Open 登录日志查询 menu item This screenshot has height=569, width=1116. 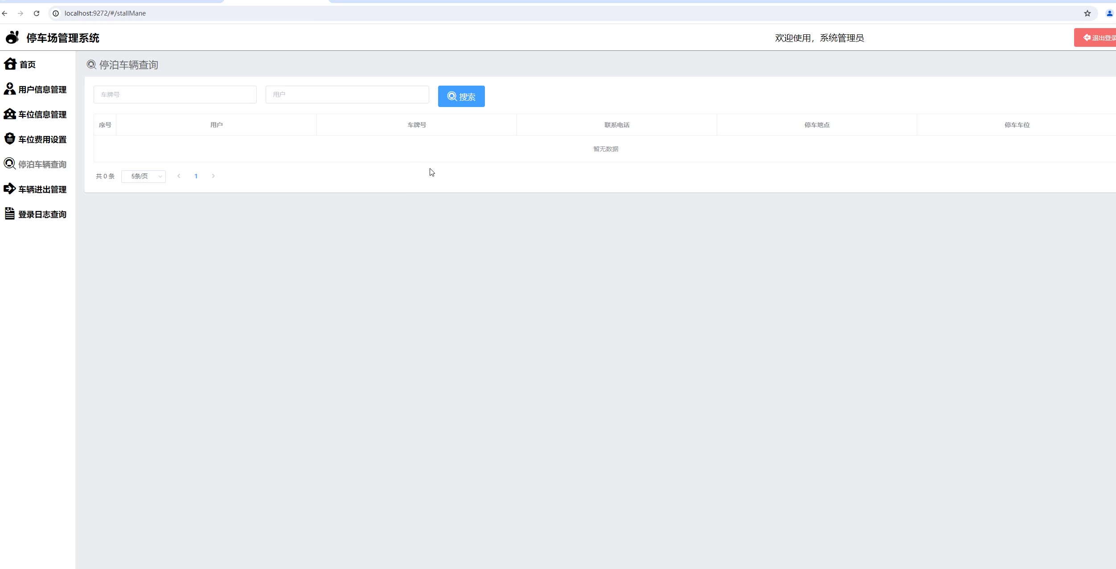coord(42,214)
